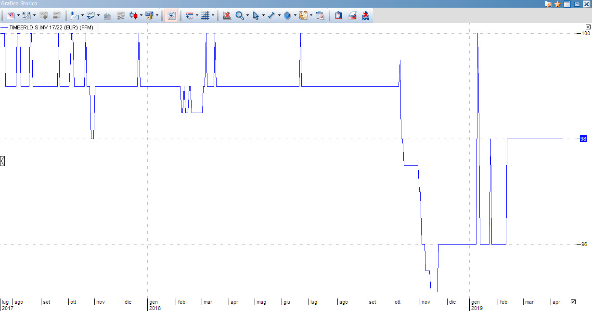This screenshot has width=592, height=311.
Task: Click the magnifying glass zoom tool
Action: [239, 15]
